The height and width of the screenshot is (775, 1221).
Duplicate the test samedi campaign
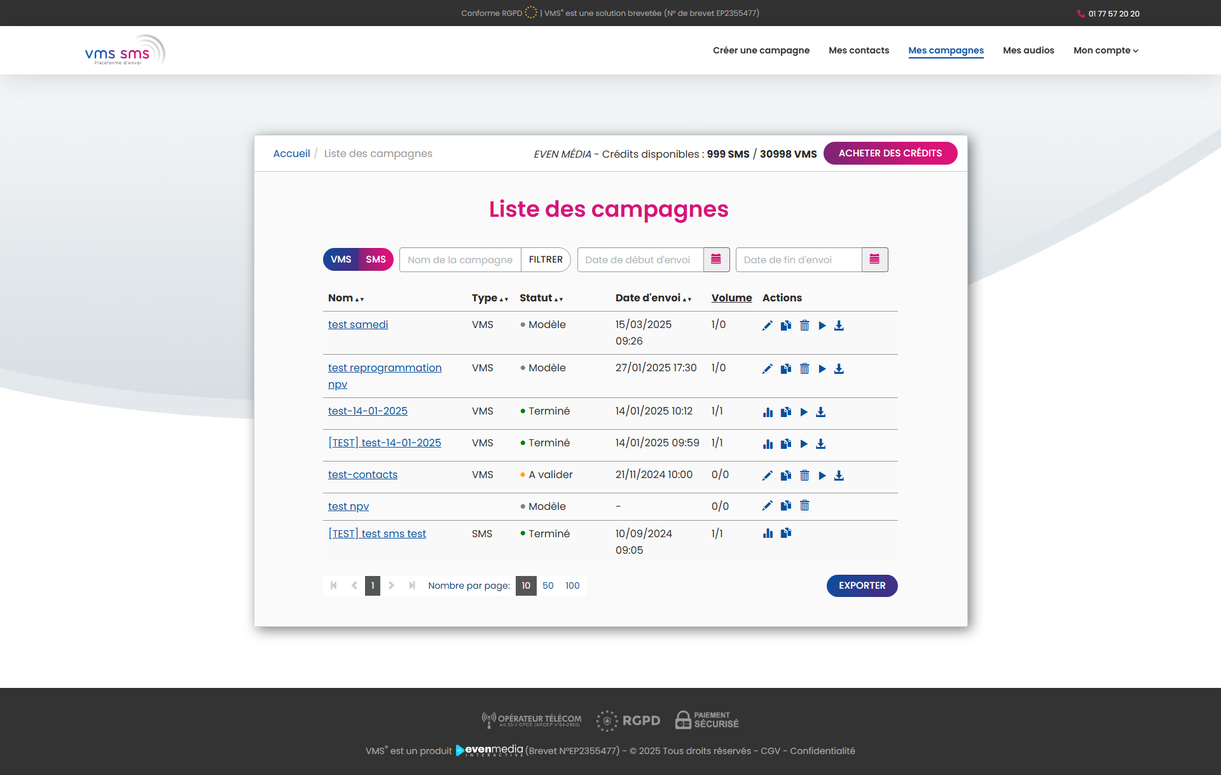[x=786, y=326]
